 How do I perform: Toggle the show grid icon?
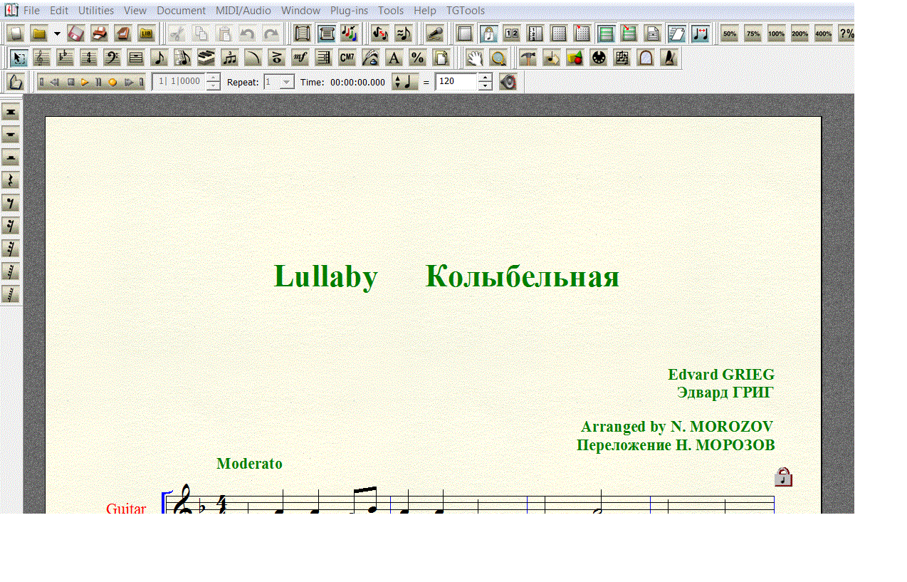pos(559,33)
